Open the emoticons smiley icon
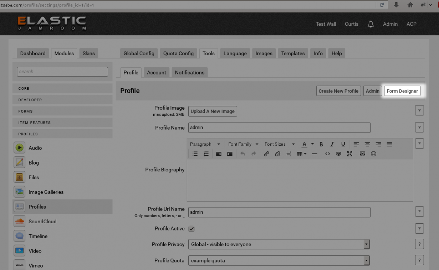 (373, 154)
